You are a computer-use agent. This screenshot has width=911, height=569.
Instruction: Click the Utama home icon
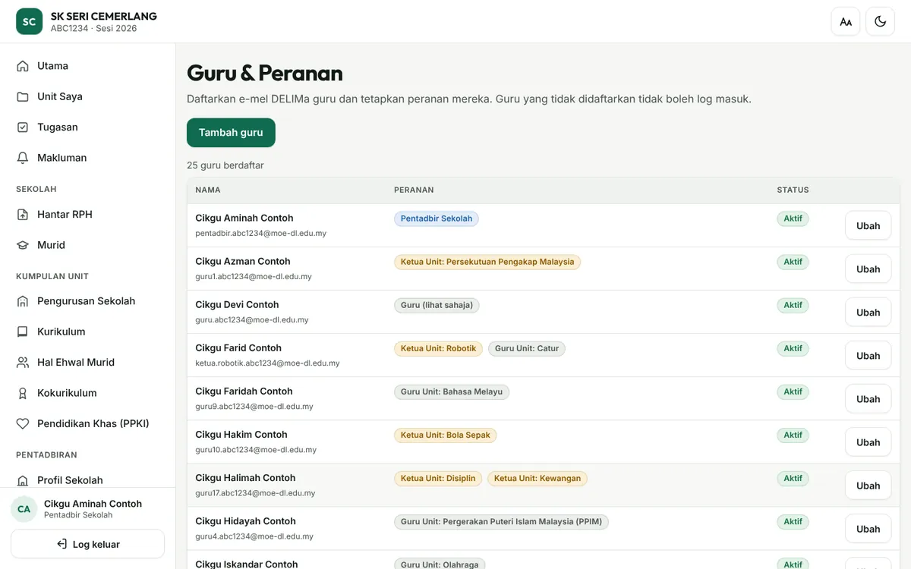pos(23,66)
